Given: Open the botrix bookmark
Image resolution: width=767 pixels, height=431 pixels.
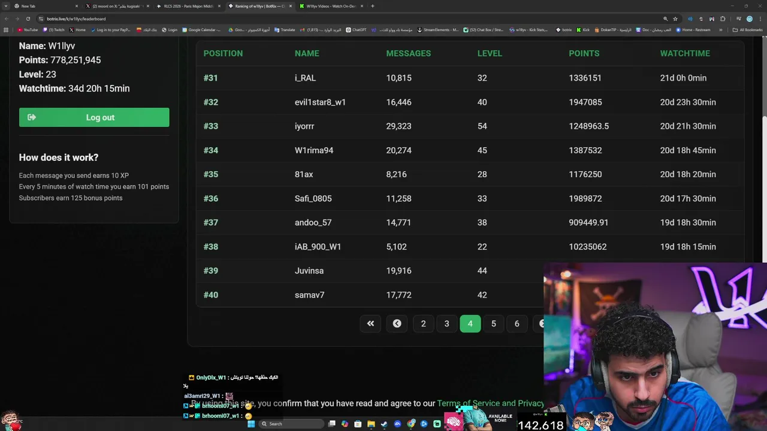Looking at the screenshot, I should tap(564, 30).
